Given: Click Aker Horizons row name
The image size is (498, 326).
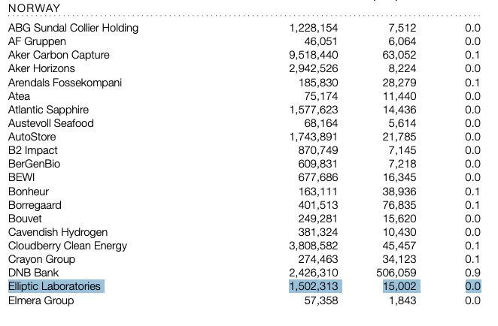Looking at the screenshot, I should click(41, 68).
